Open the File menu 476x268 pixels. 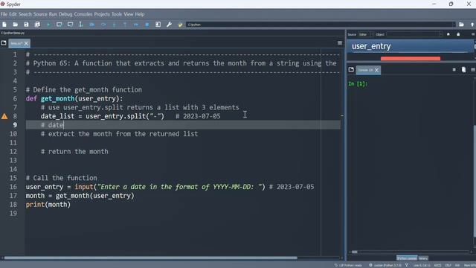click(4, 14)
